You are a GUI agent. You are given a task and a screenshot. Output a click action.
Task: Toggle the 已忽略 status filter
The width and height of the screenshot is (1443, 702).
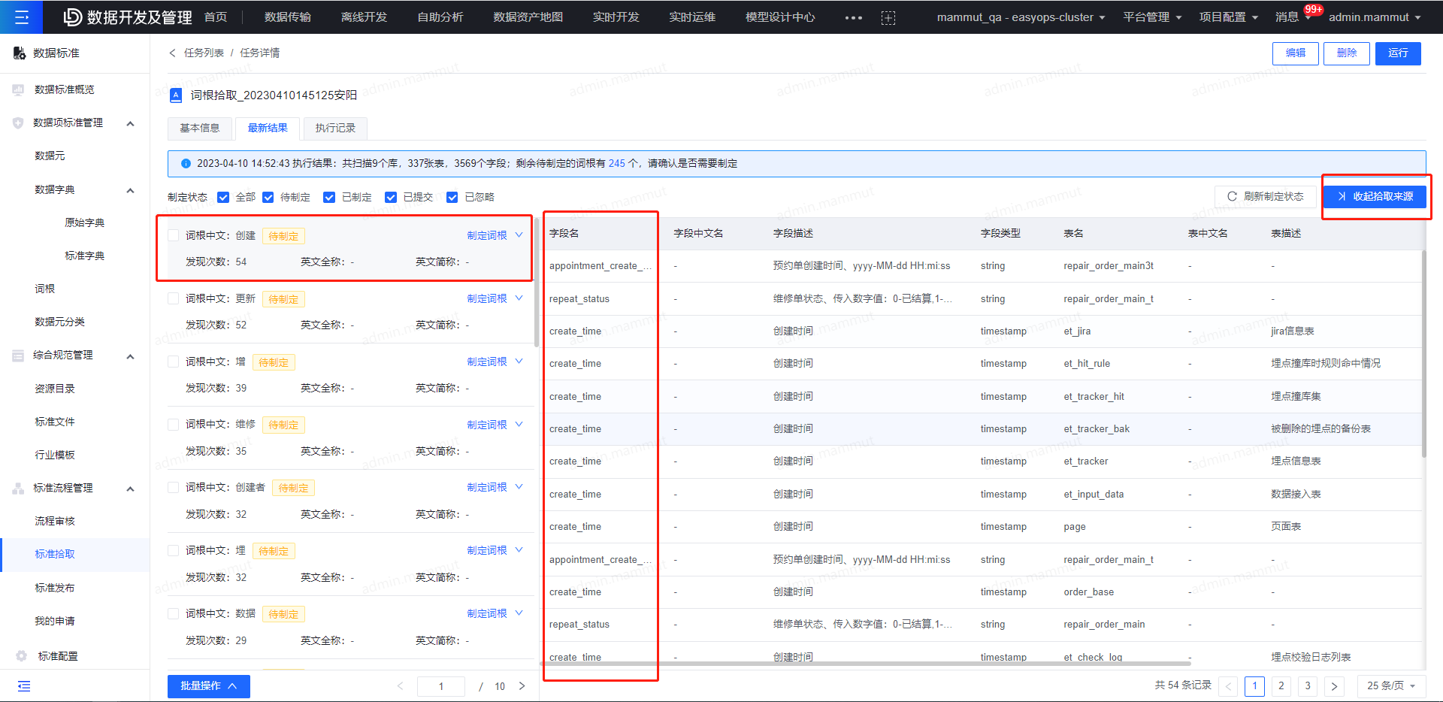point(452,197)
